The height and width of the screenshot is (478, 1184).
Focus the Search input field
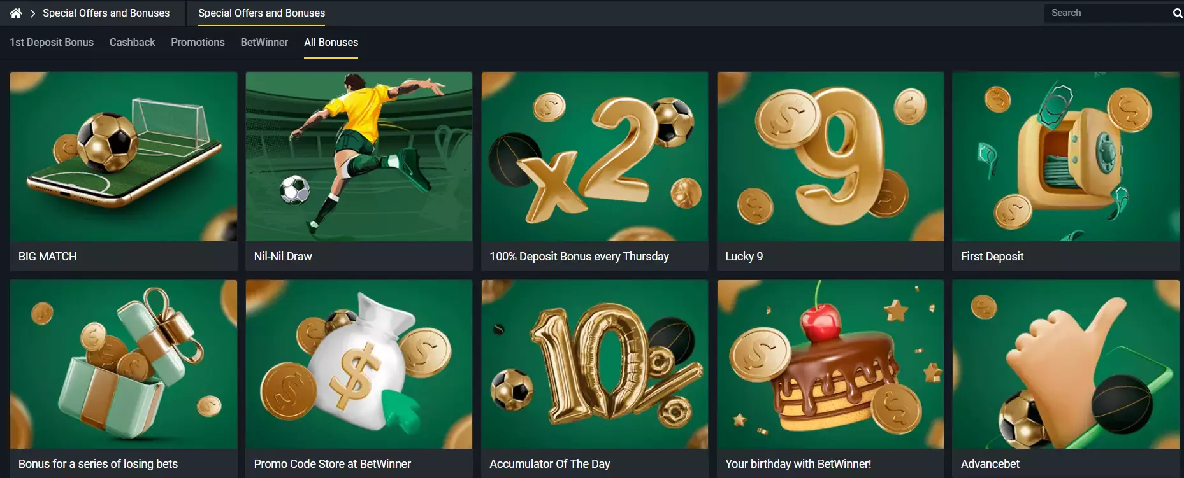[x=1108, y=13]
